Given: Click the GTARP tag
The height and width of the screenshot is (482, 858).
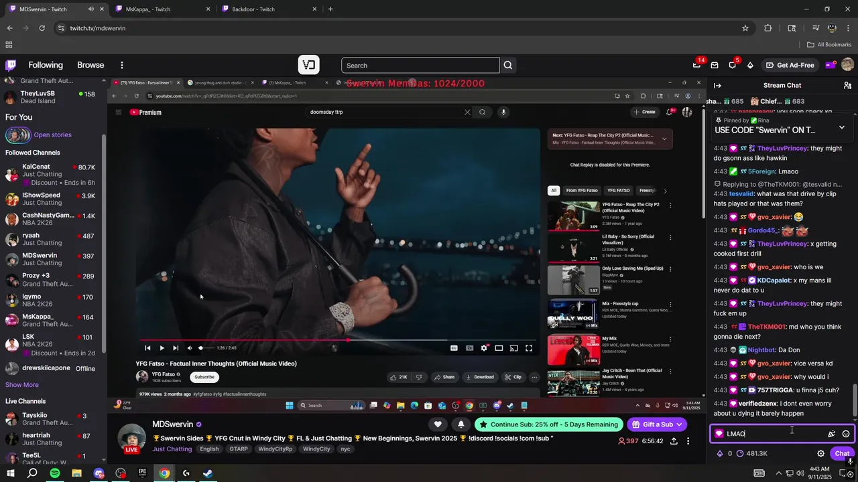Looking at the screenshot, I should [x=238, y=449].
